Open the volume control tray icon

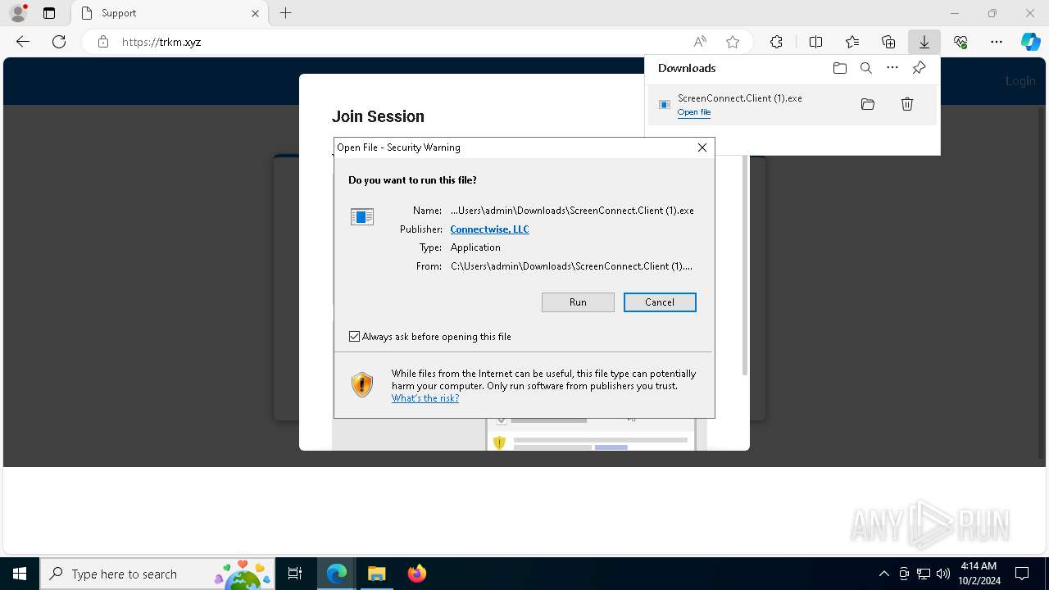pos(943,574)
